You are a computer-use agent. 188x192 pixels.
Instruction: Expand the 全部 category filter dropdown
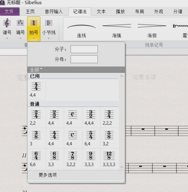click(36, 70)
